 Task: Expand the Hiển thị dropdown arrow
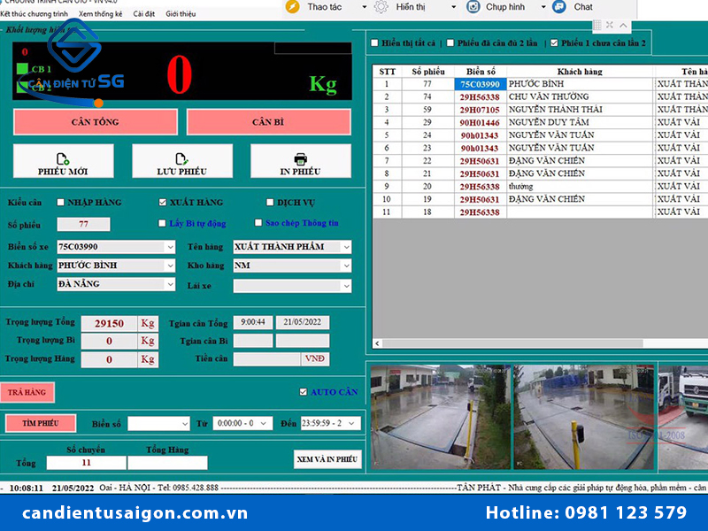454,7
